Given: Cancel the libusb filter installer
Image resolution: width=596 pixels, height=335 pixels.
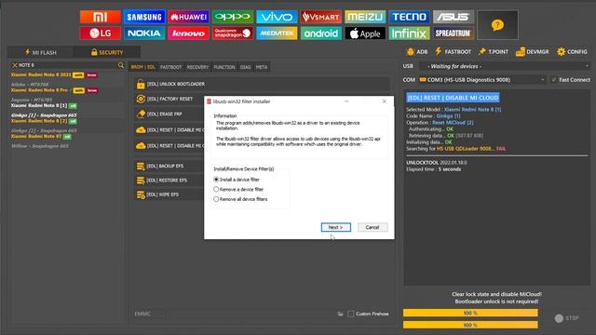Looking at the screenshot, I should point(372,227).
